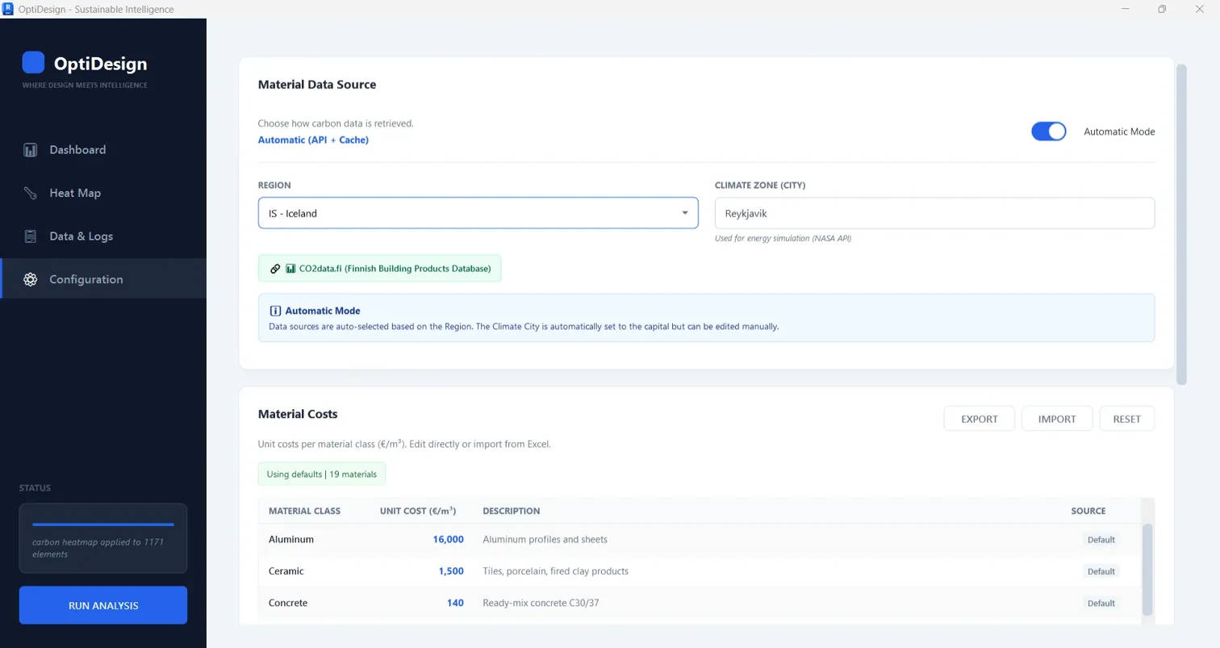Open the Region dropdown showing IS - Iceland
The width and height of the screenshot is (1220, 648).
[x=478, y=213]
